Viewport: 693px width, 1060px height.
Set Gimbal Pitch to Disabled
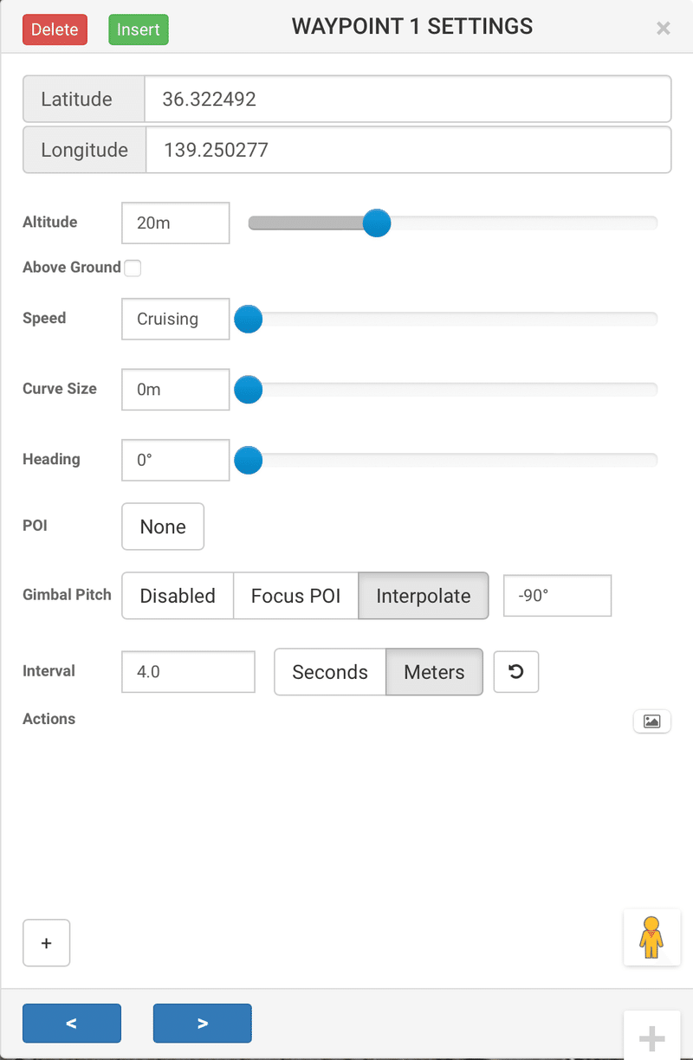[178, 596]
